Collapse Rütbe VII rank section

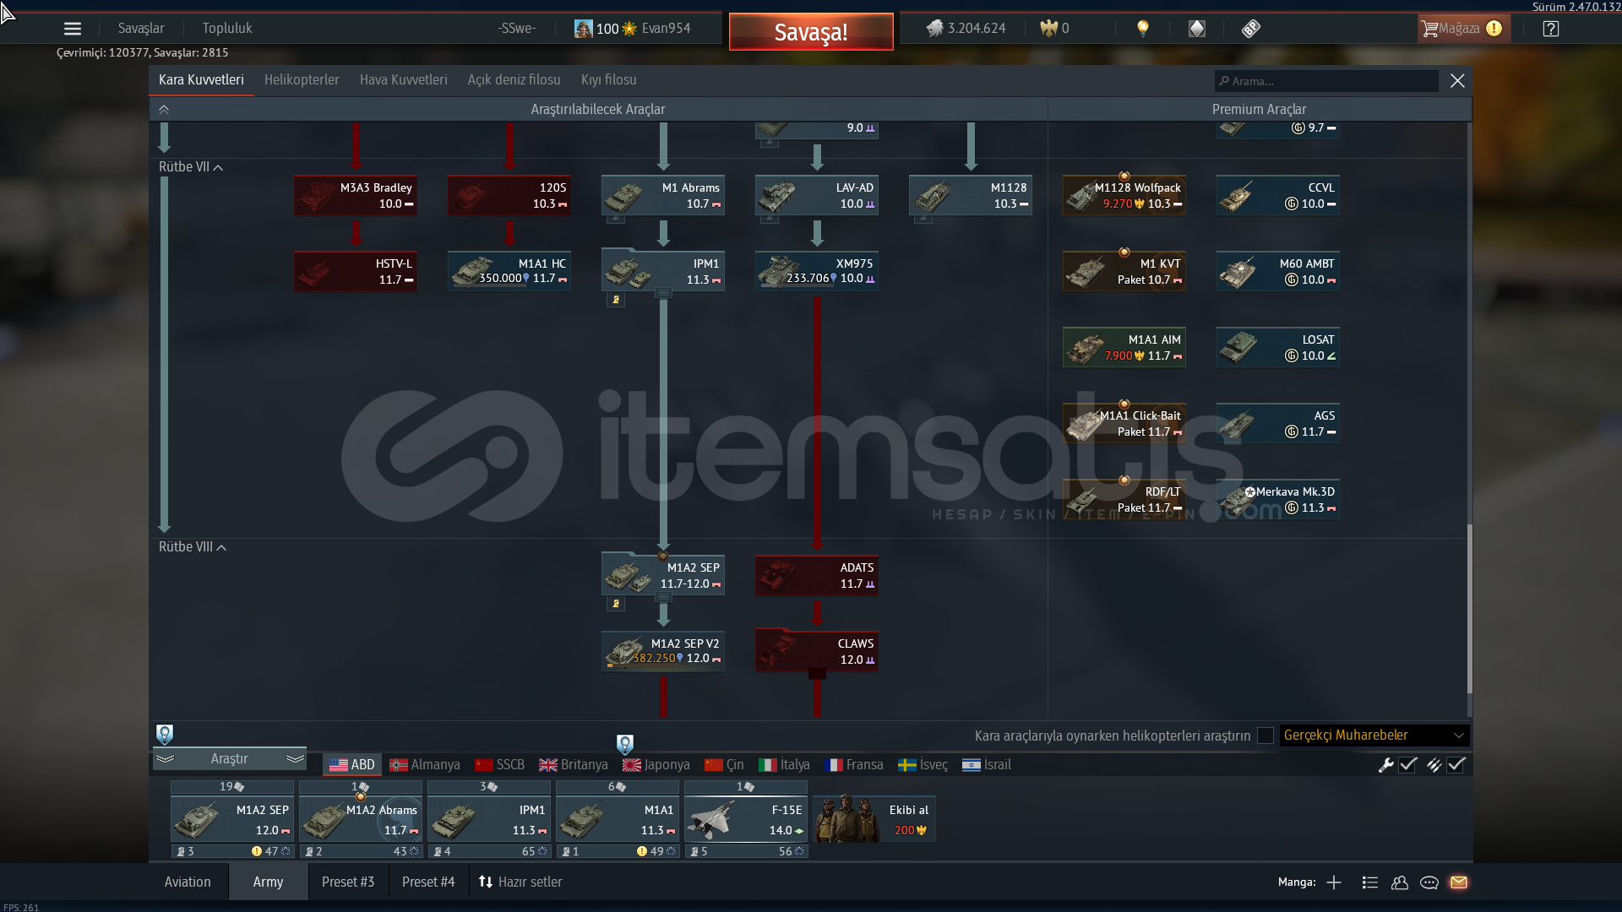point(218,167)
